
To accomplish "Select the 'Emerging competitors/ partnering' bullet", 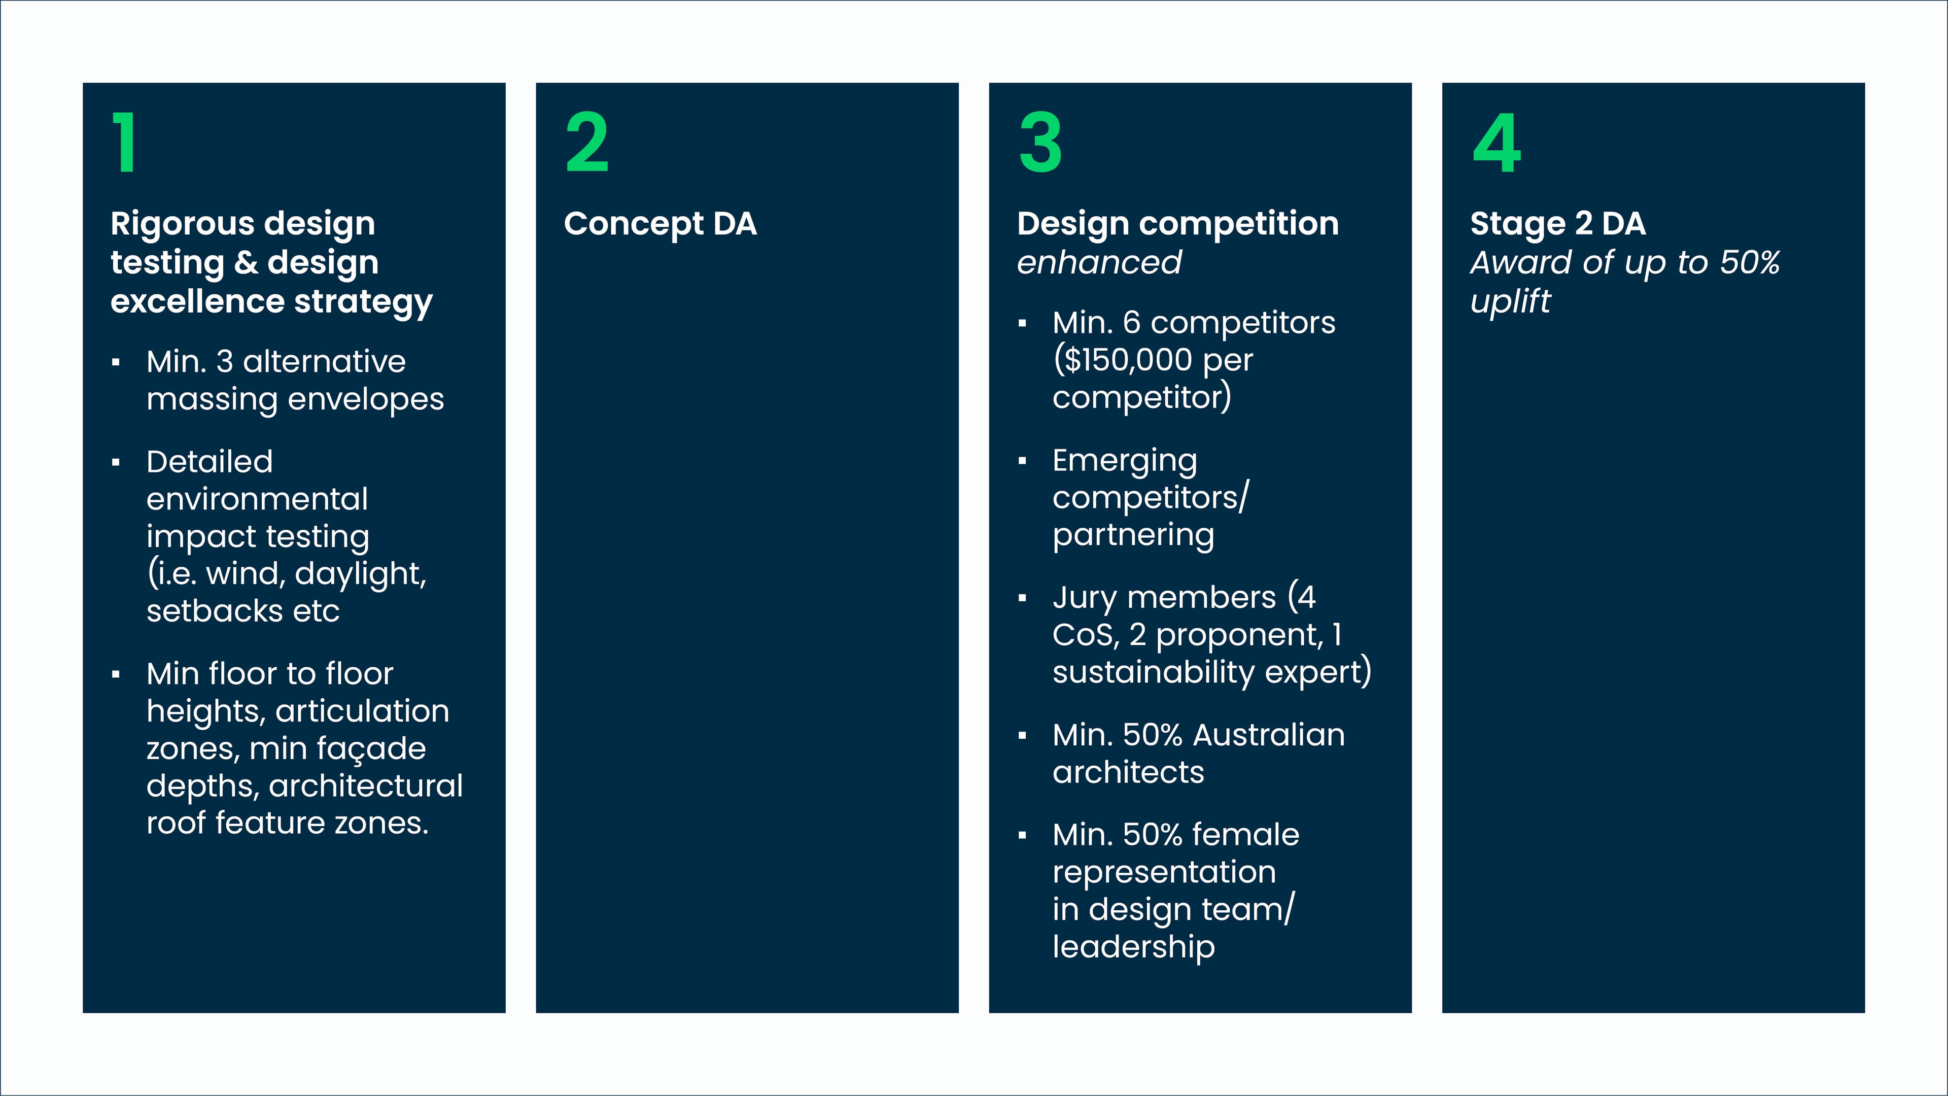I will (1150, 497).
